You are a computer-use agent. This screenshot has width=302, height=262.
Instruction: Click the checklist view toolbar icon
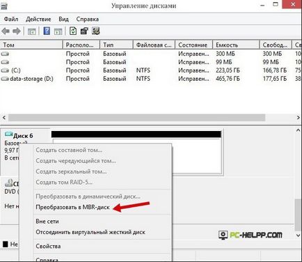pyautogui.click(x=95, y=31)
